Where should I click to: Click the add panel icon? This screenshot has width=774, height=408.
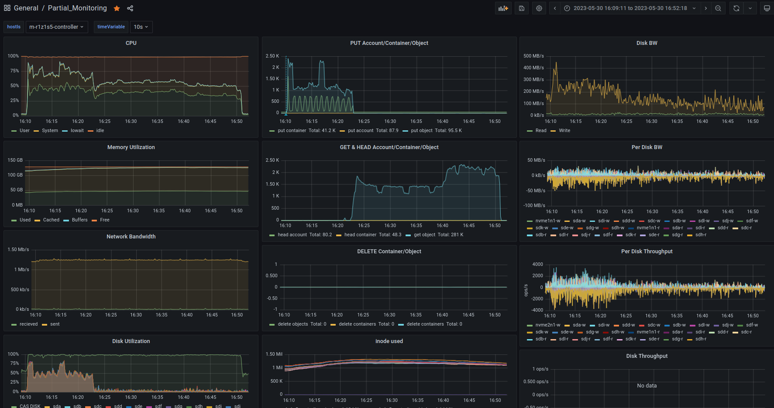tap(503, 8)
